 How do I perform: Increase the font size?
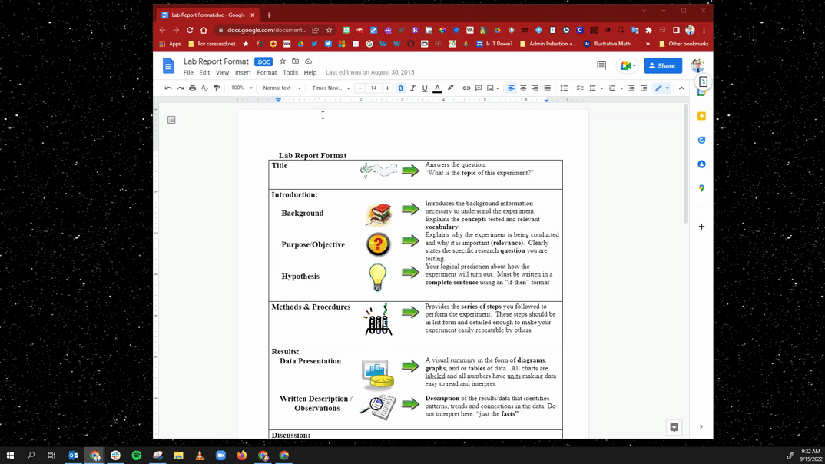tap(387, 88)
